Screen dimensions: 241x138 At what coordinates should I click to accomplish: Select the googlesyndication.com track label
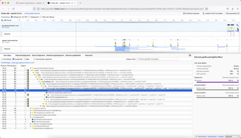10,26
